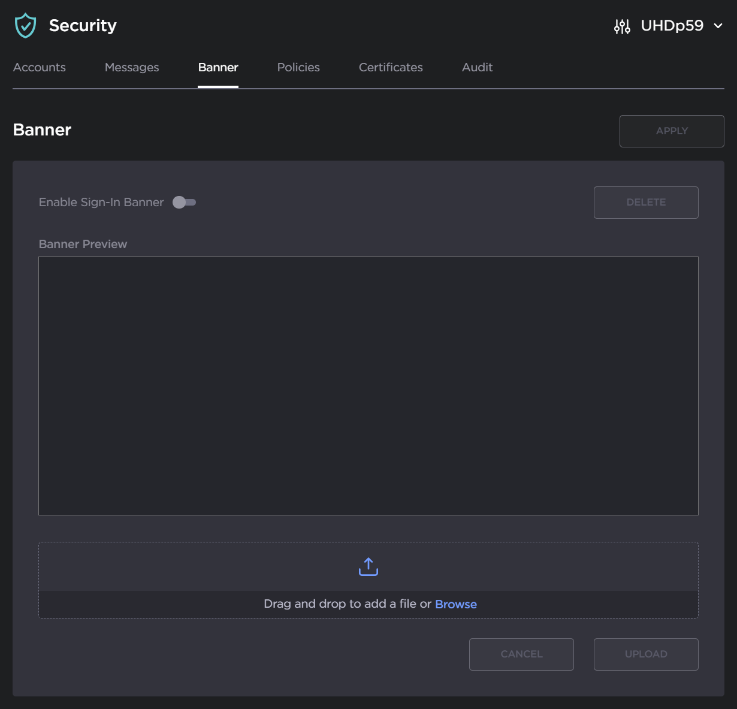737x709 pixels.
Task: Open the Certificates tab
Action: 391,68
